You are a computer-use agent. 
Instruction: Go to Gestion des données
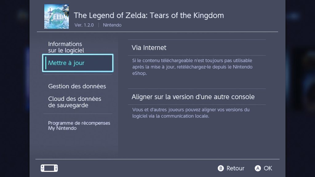(x=77, y=86)
